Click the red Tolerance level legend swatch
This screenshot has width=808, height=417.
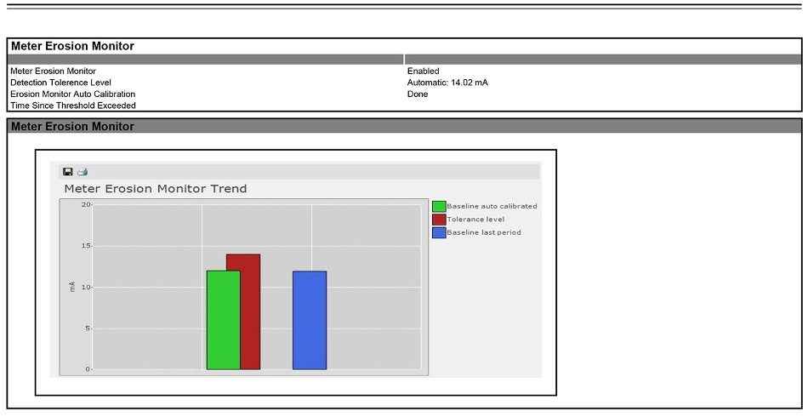pyautogui.click(x=439, y=220)
